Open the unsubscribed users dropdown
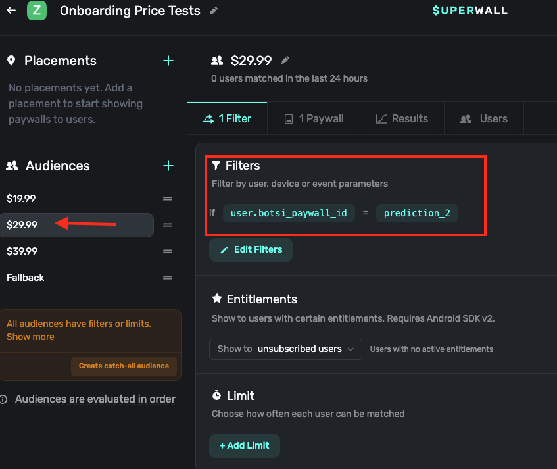This screenshot has height=469, width=557. pos(285,349)
